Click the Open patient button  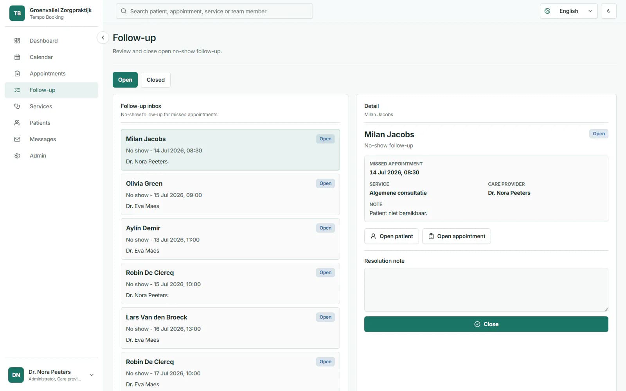point(392,236)
